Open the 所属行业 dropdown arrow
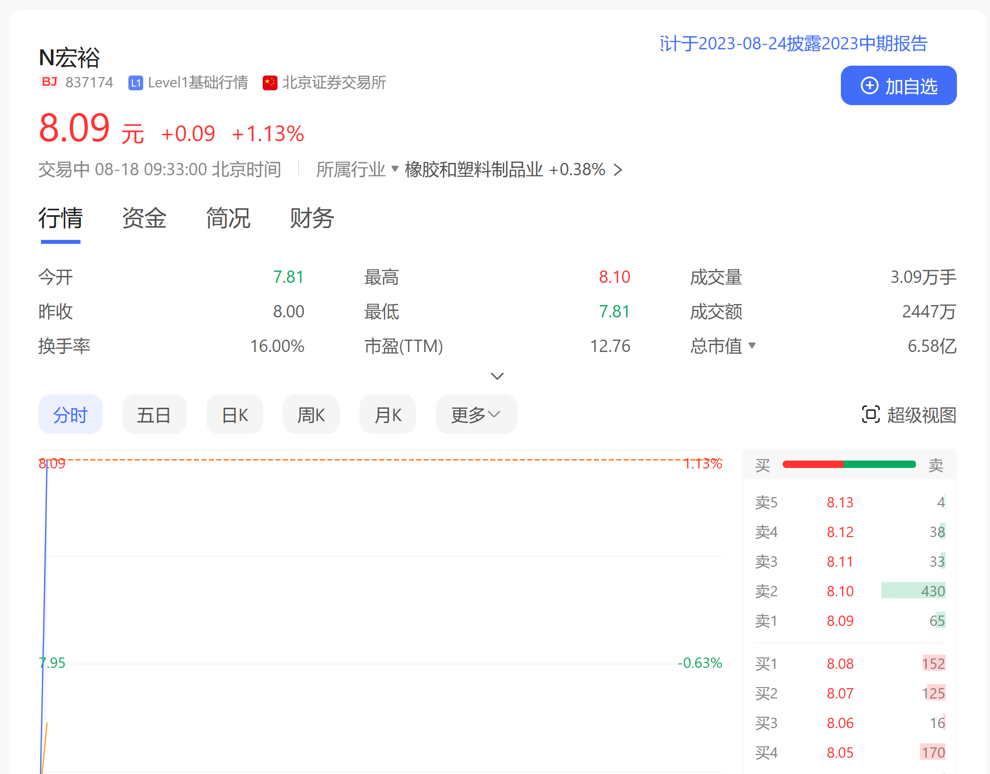990x774 pixels. tap(395, 169)
